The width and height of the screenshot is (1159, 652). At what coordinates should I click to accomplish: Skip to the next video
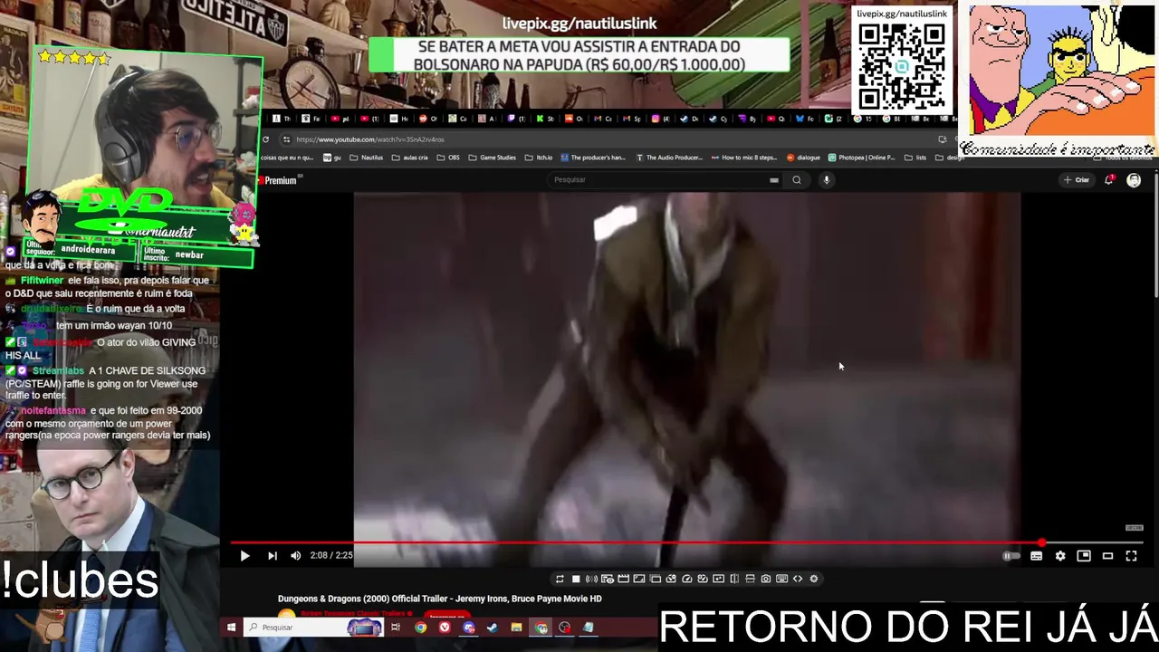click(x=272, y=556)
